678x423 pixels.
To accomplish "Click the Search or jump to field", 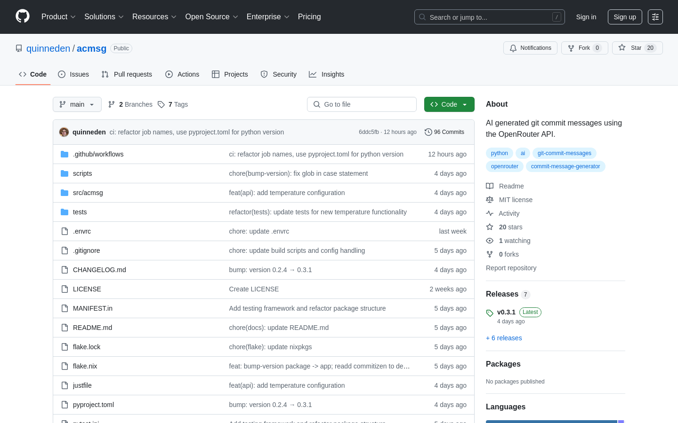I will tap(490, 17).
